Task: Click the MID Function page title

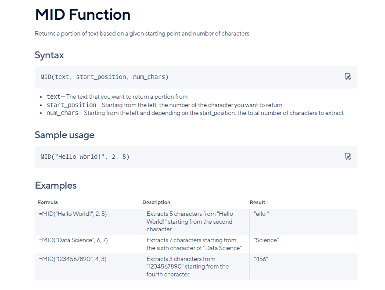Action: pos(83,14)
